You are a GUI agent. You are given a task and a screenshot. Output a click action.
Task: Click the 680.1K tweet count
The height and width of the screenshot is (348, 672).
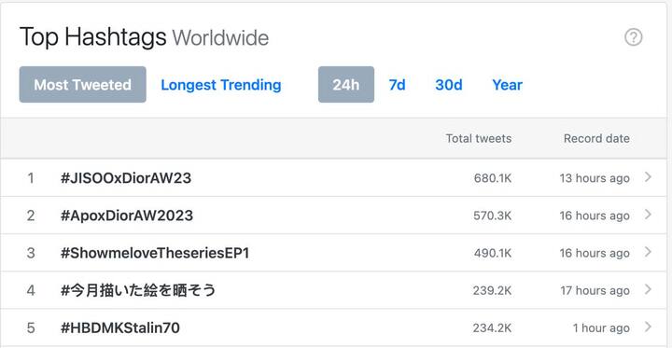point(493,178)
